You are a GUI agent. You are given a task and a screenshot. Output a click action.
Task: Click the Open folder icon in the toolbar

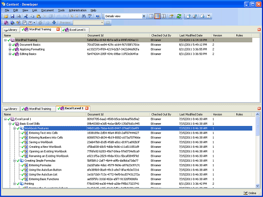[6, 16]
